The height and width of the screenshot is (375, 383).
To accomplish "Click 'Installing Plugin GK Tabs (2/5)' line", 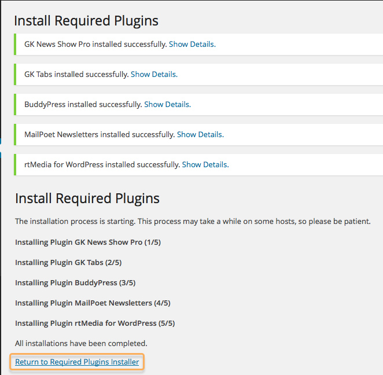I will pyautogui.click(x=68, y=262).
